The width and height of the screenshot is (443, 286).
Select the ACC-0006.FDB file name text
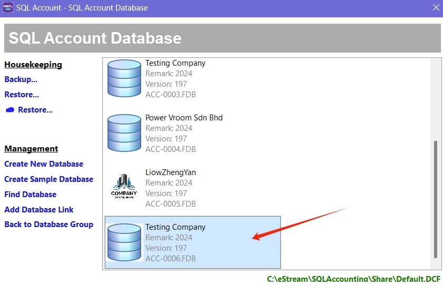tap(171, 259)
